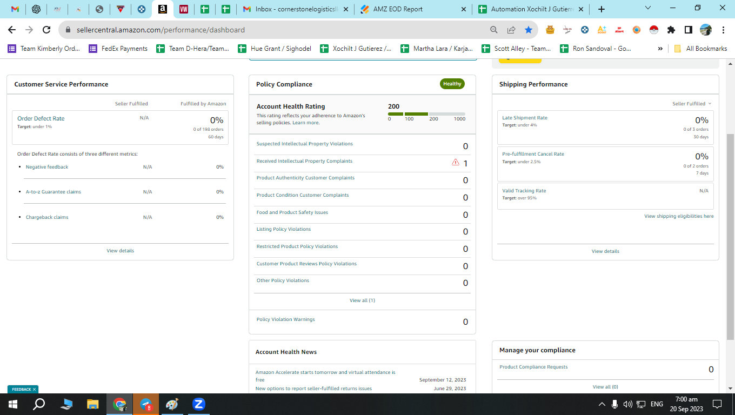This screenshot has width=735, height=415.
Task: Toggle the browser side panel
Action: [x=689, y=30]
